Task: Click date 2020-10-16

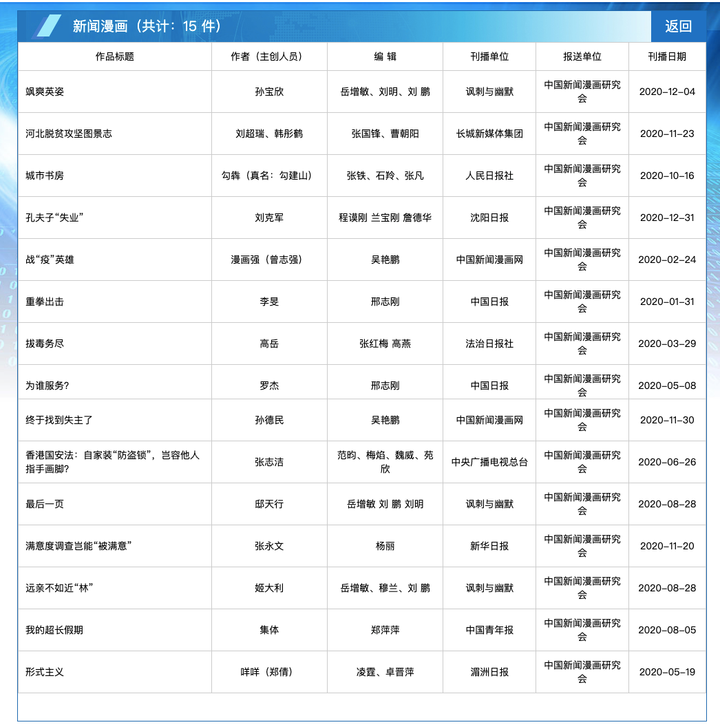Action: pyautogui.click(x=667, y=176)
